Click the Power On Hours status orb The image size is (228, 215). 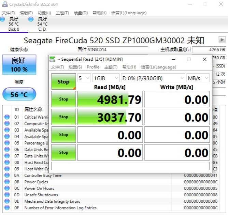7,188
